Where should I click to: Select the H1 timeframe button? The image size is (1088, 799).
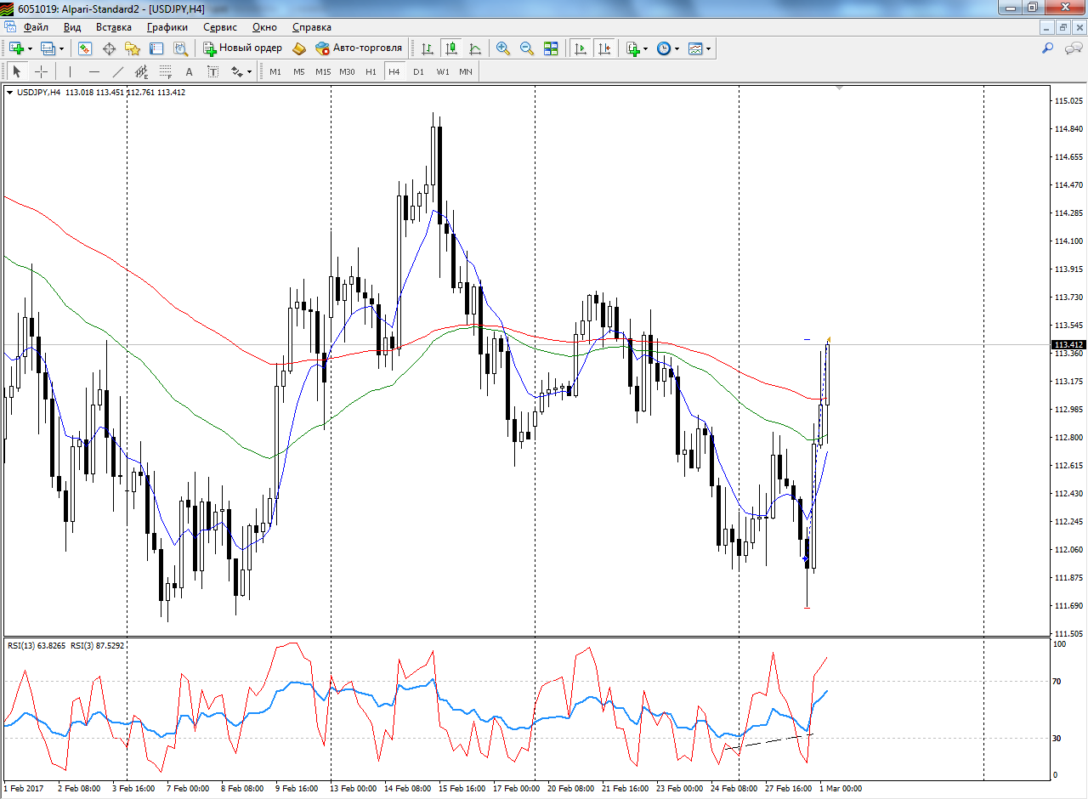click(x=371, y=71)
